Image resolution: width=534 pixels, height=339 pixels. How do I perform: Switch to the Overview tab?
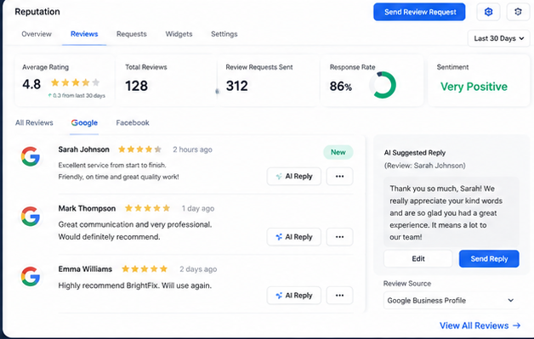[37, 34]
